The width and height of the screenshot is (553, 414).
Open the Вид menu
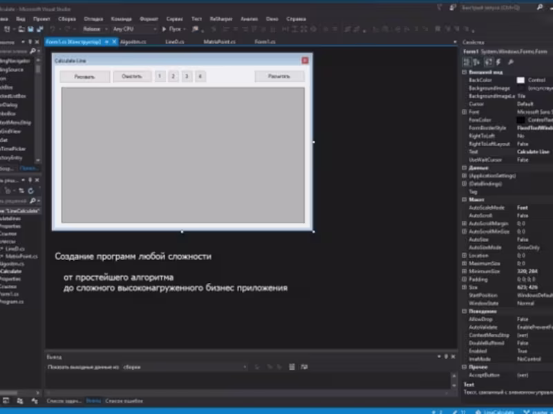21,19
